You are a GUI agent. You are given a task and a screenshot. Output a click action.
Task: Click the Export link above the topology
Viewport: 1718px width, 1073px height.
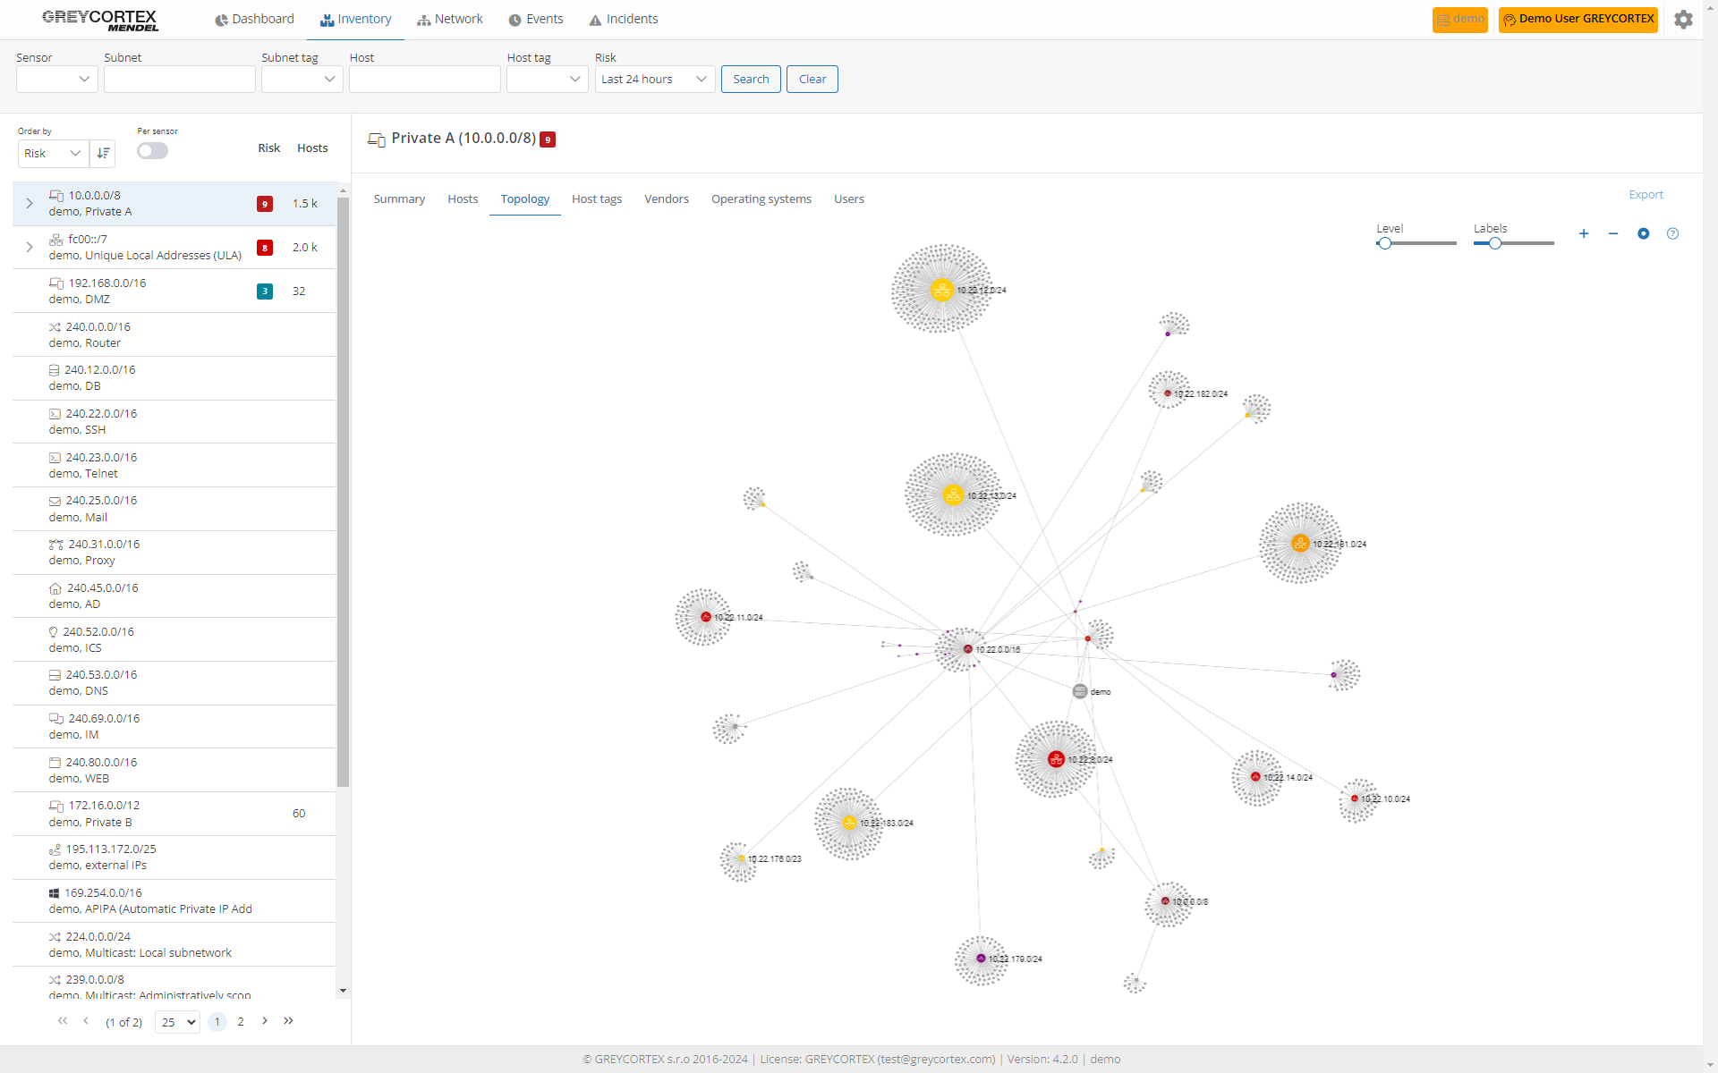coord(1646,194)
